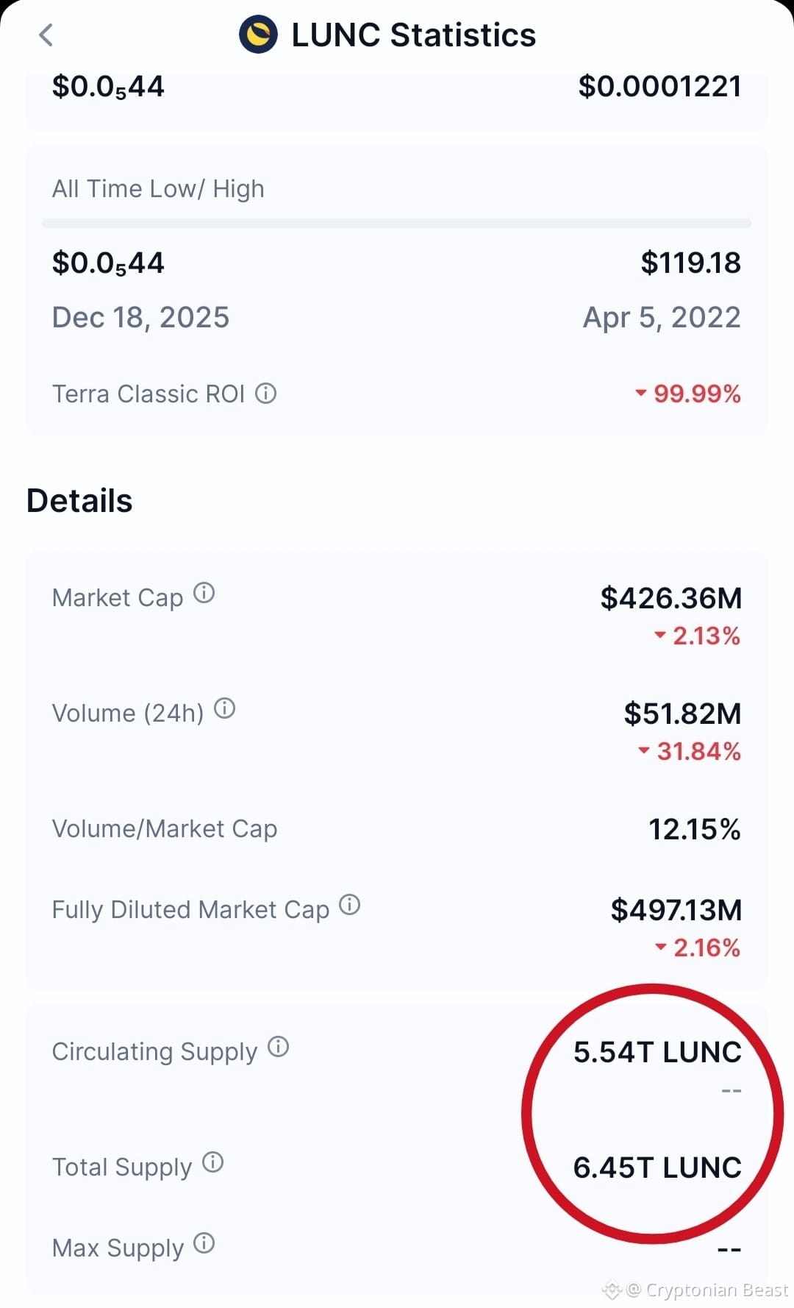This screenshot has height=1308, width=794.
Task: Click the 6.45T LUNC total supply
Action: [657, 1167]
